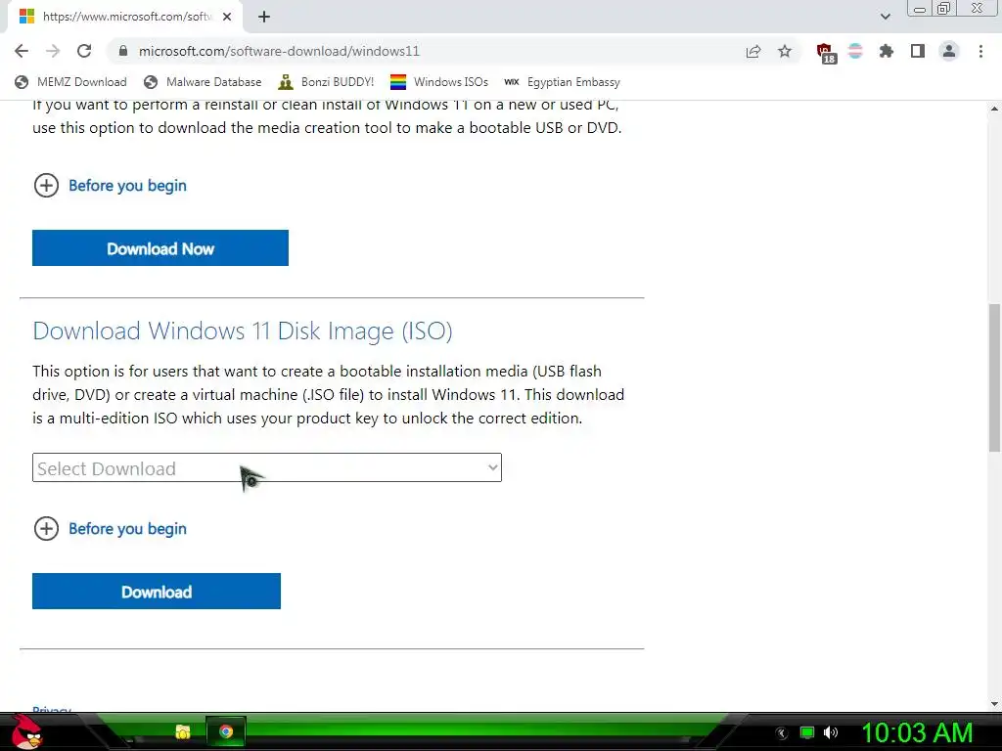Expand Before you begin under ISO section
Image resolution: width=1002 pixels, height=751 pixels.
[110, 529]
